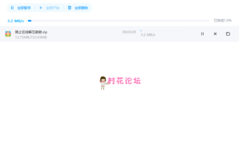Viewport: 240px width, 165px height.
Task: Click the 13.75MB/723.93MB size text
Action: 31,37
